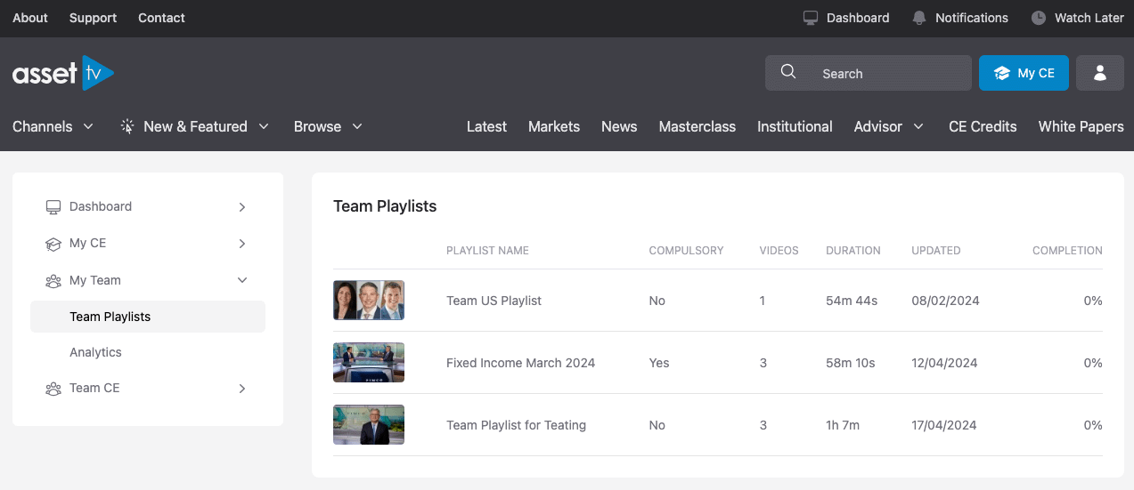Go to the Masterclass nav item
The image size is (1134, 490).
coord(697,126)
